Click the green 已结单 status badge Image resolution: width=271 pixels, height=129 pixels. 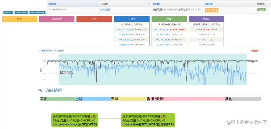pyautogui.click(x=261, y=10)
